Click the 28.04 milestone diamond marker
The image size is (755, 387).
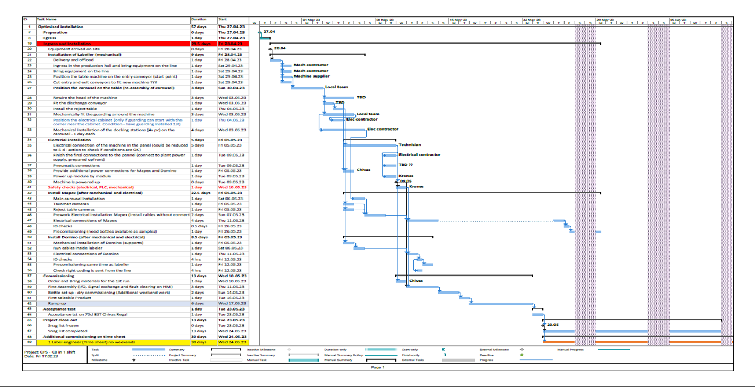pyautogui.click(x=271, y=49)
